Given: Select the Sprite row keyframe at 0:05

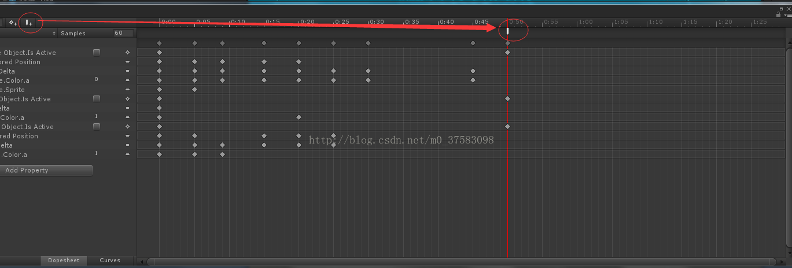Looking at the screenshot, I should coord(194,90).
